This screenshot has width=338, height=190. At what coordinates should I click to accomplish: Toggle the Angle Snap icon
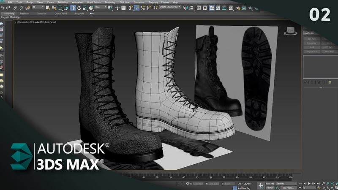click(x=136, y=8)
